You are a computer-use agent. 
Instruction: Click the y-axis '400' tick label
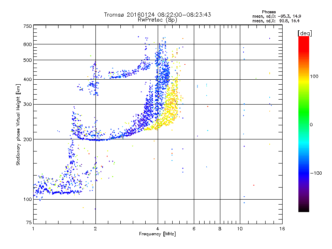(28, 79)
